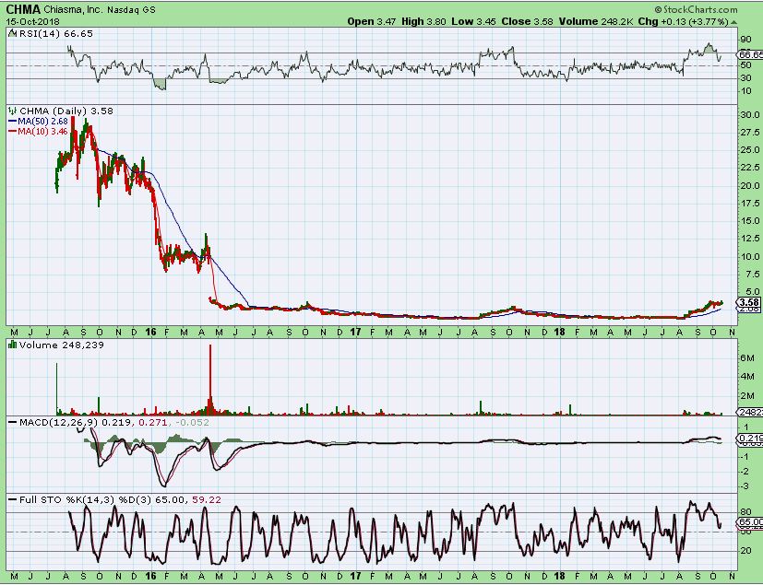The width and height of the screenshot is (763, 585).
Task: Click the 66.65 RSI value tag on right axis
Action: [x=750, y=54]
